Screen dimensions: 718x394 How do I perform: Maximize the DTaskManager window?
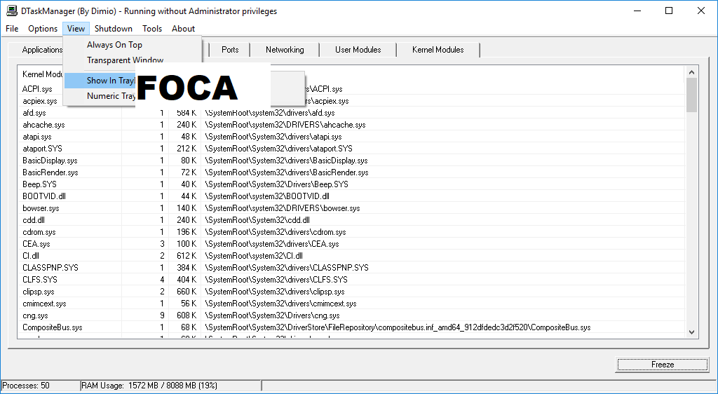[668, 11]
